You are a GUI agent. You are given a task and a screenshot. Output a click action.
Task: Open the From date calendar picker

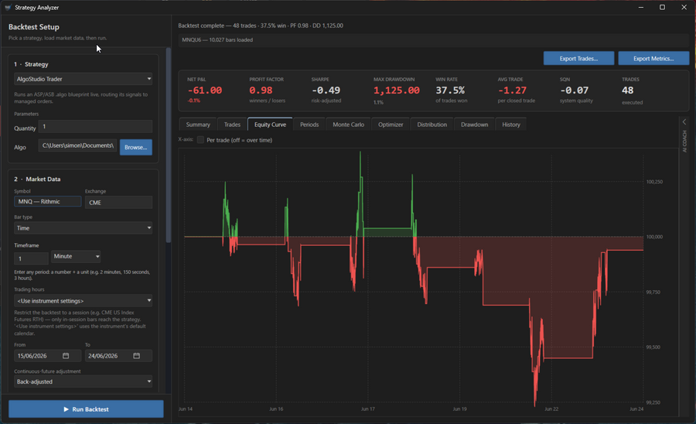tap(66, 356)
